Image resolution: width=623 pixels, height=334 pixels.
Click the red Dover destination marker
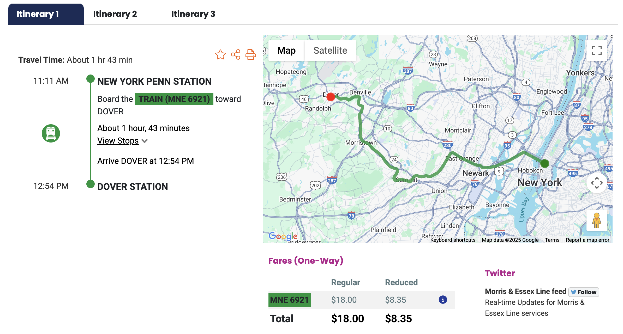[331, 97]
